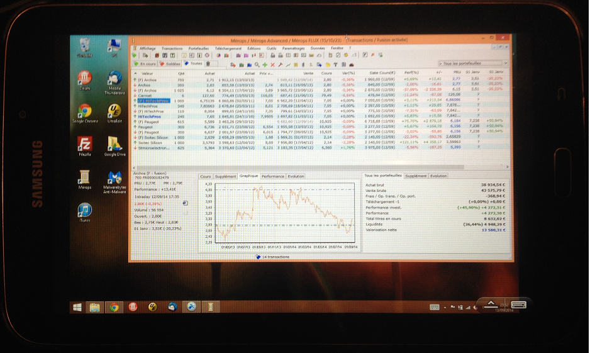Viewport: 590px width, 353px height.
Task: Open the Recycle Bin desktop icon
Action: [x=85, y=48]
